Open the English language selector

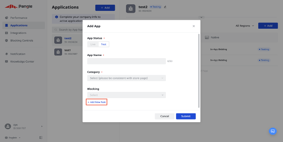(x=13, y=138)
